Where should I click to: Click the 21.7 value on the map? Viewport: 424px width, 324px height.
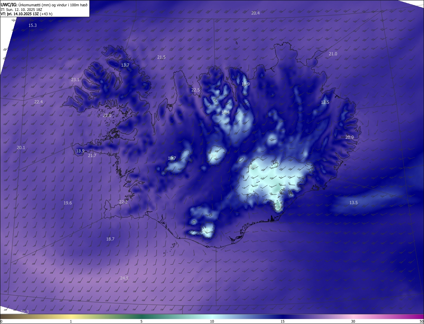pyautogui.click(x=92, y=156)
